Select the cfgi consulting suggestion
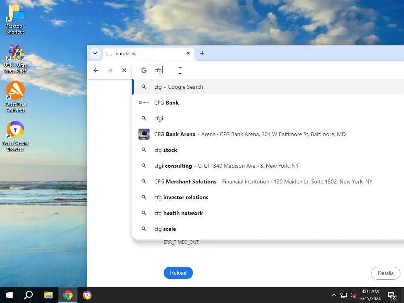Screen dimensions: 404x303 268,166
